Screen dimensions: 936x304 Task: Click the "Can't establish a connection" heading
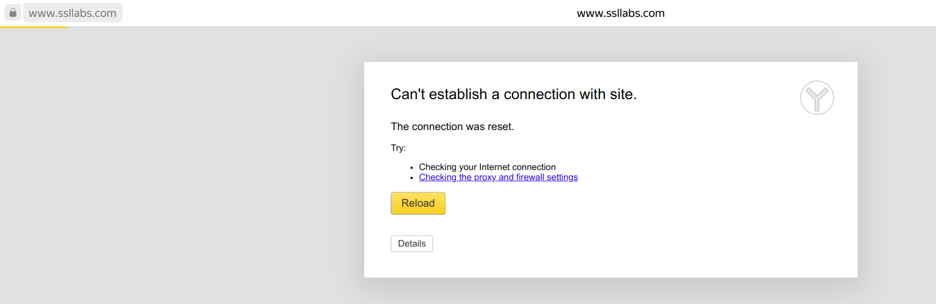tap(513, 94)
